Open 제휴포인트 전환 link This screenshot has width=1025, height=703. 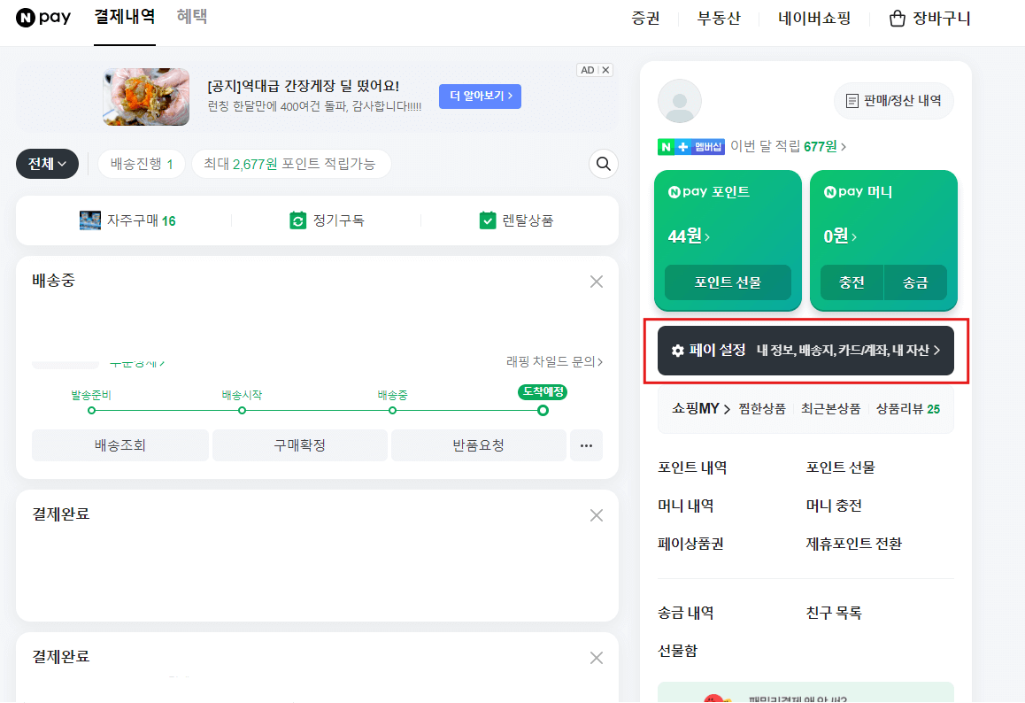pos(854,544)
